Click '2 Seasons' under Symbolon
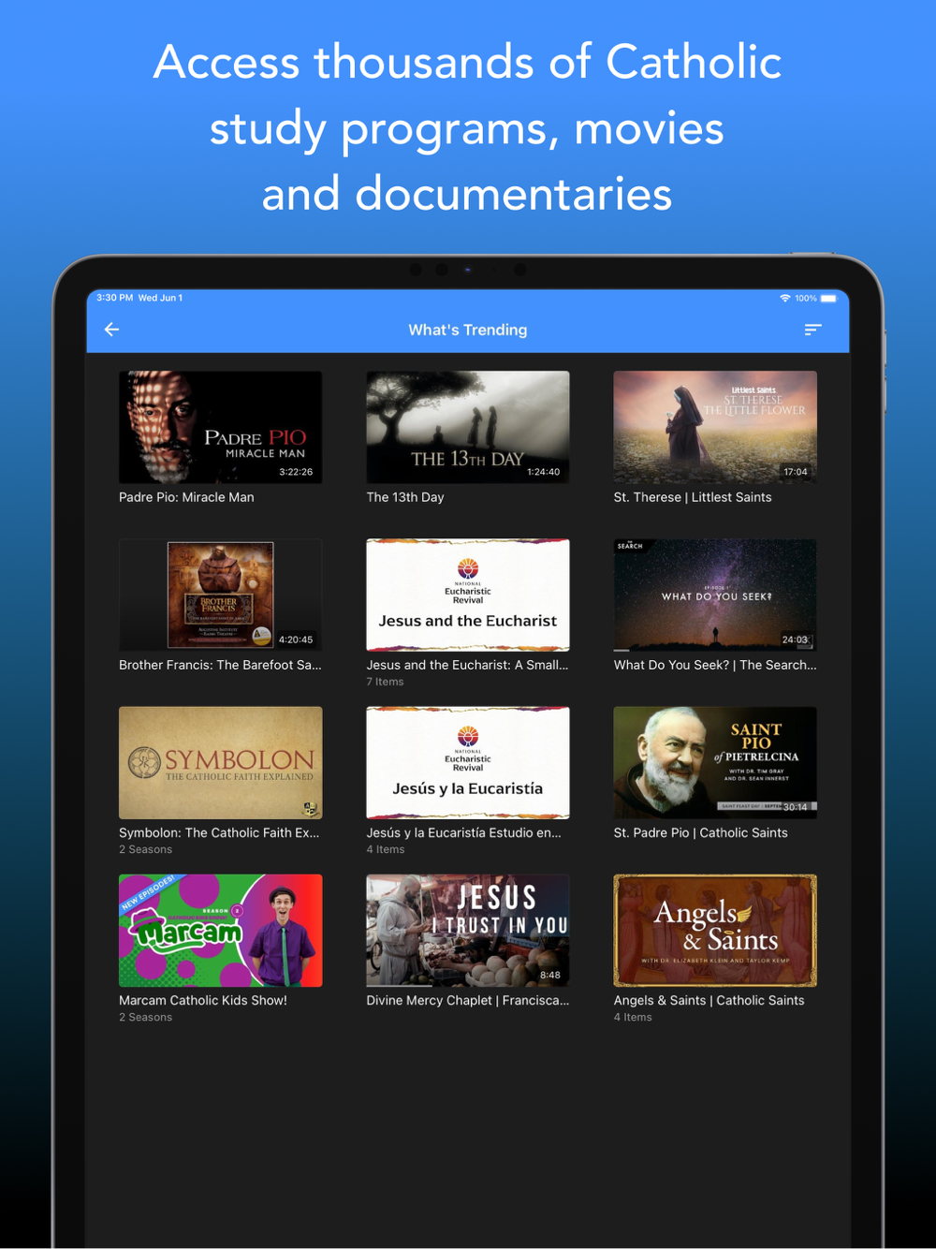 (145, 849)
